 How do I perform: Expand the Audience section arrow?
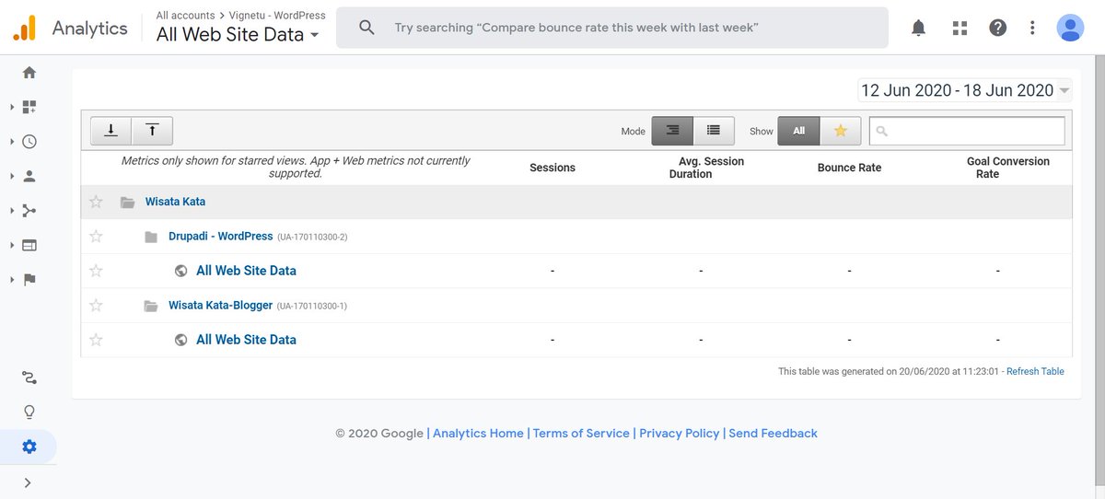(12, 176)
